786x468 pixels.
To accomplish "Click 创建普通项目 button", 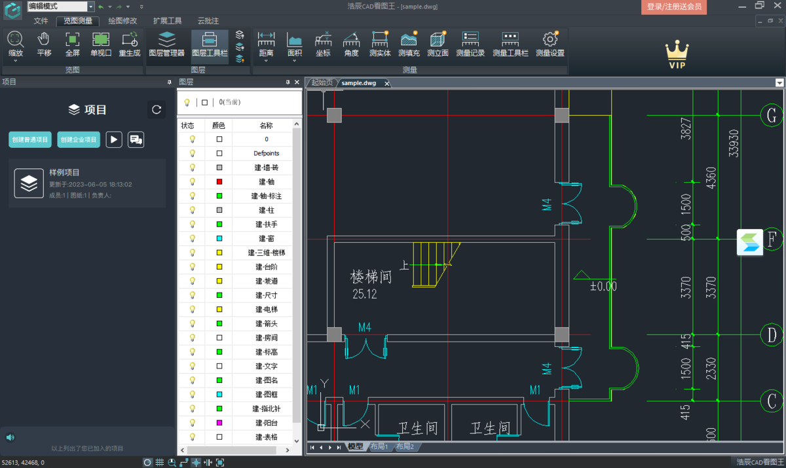I will click(30, 139).
